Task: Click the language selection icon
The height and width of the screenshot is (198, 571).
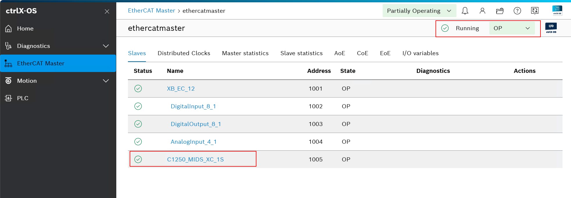Action: [535, 11]
